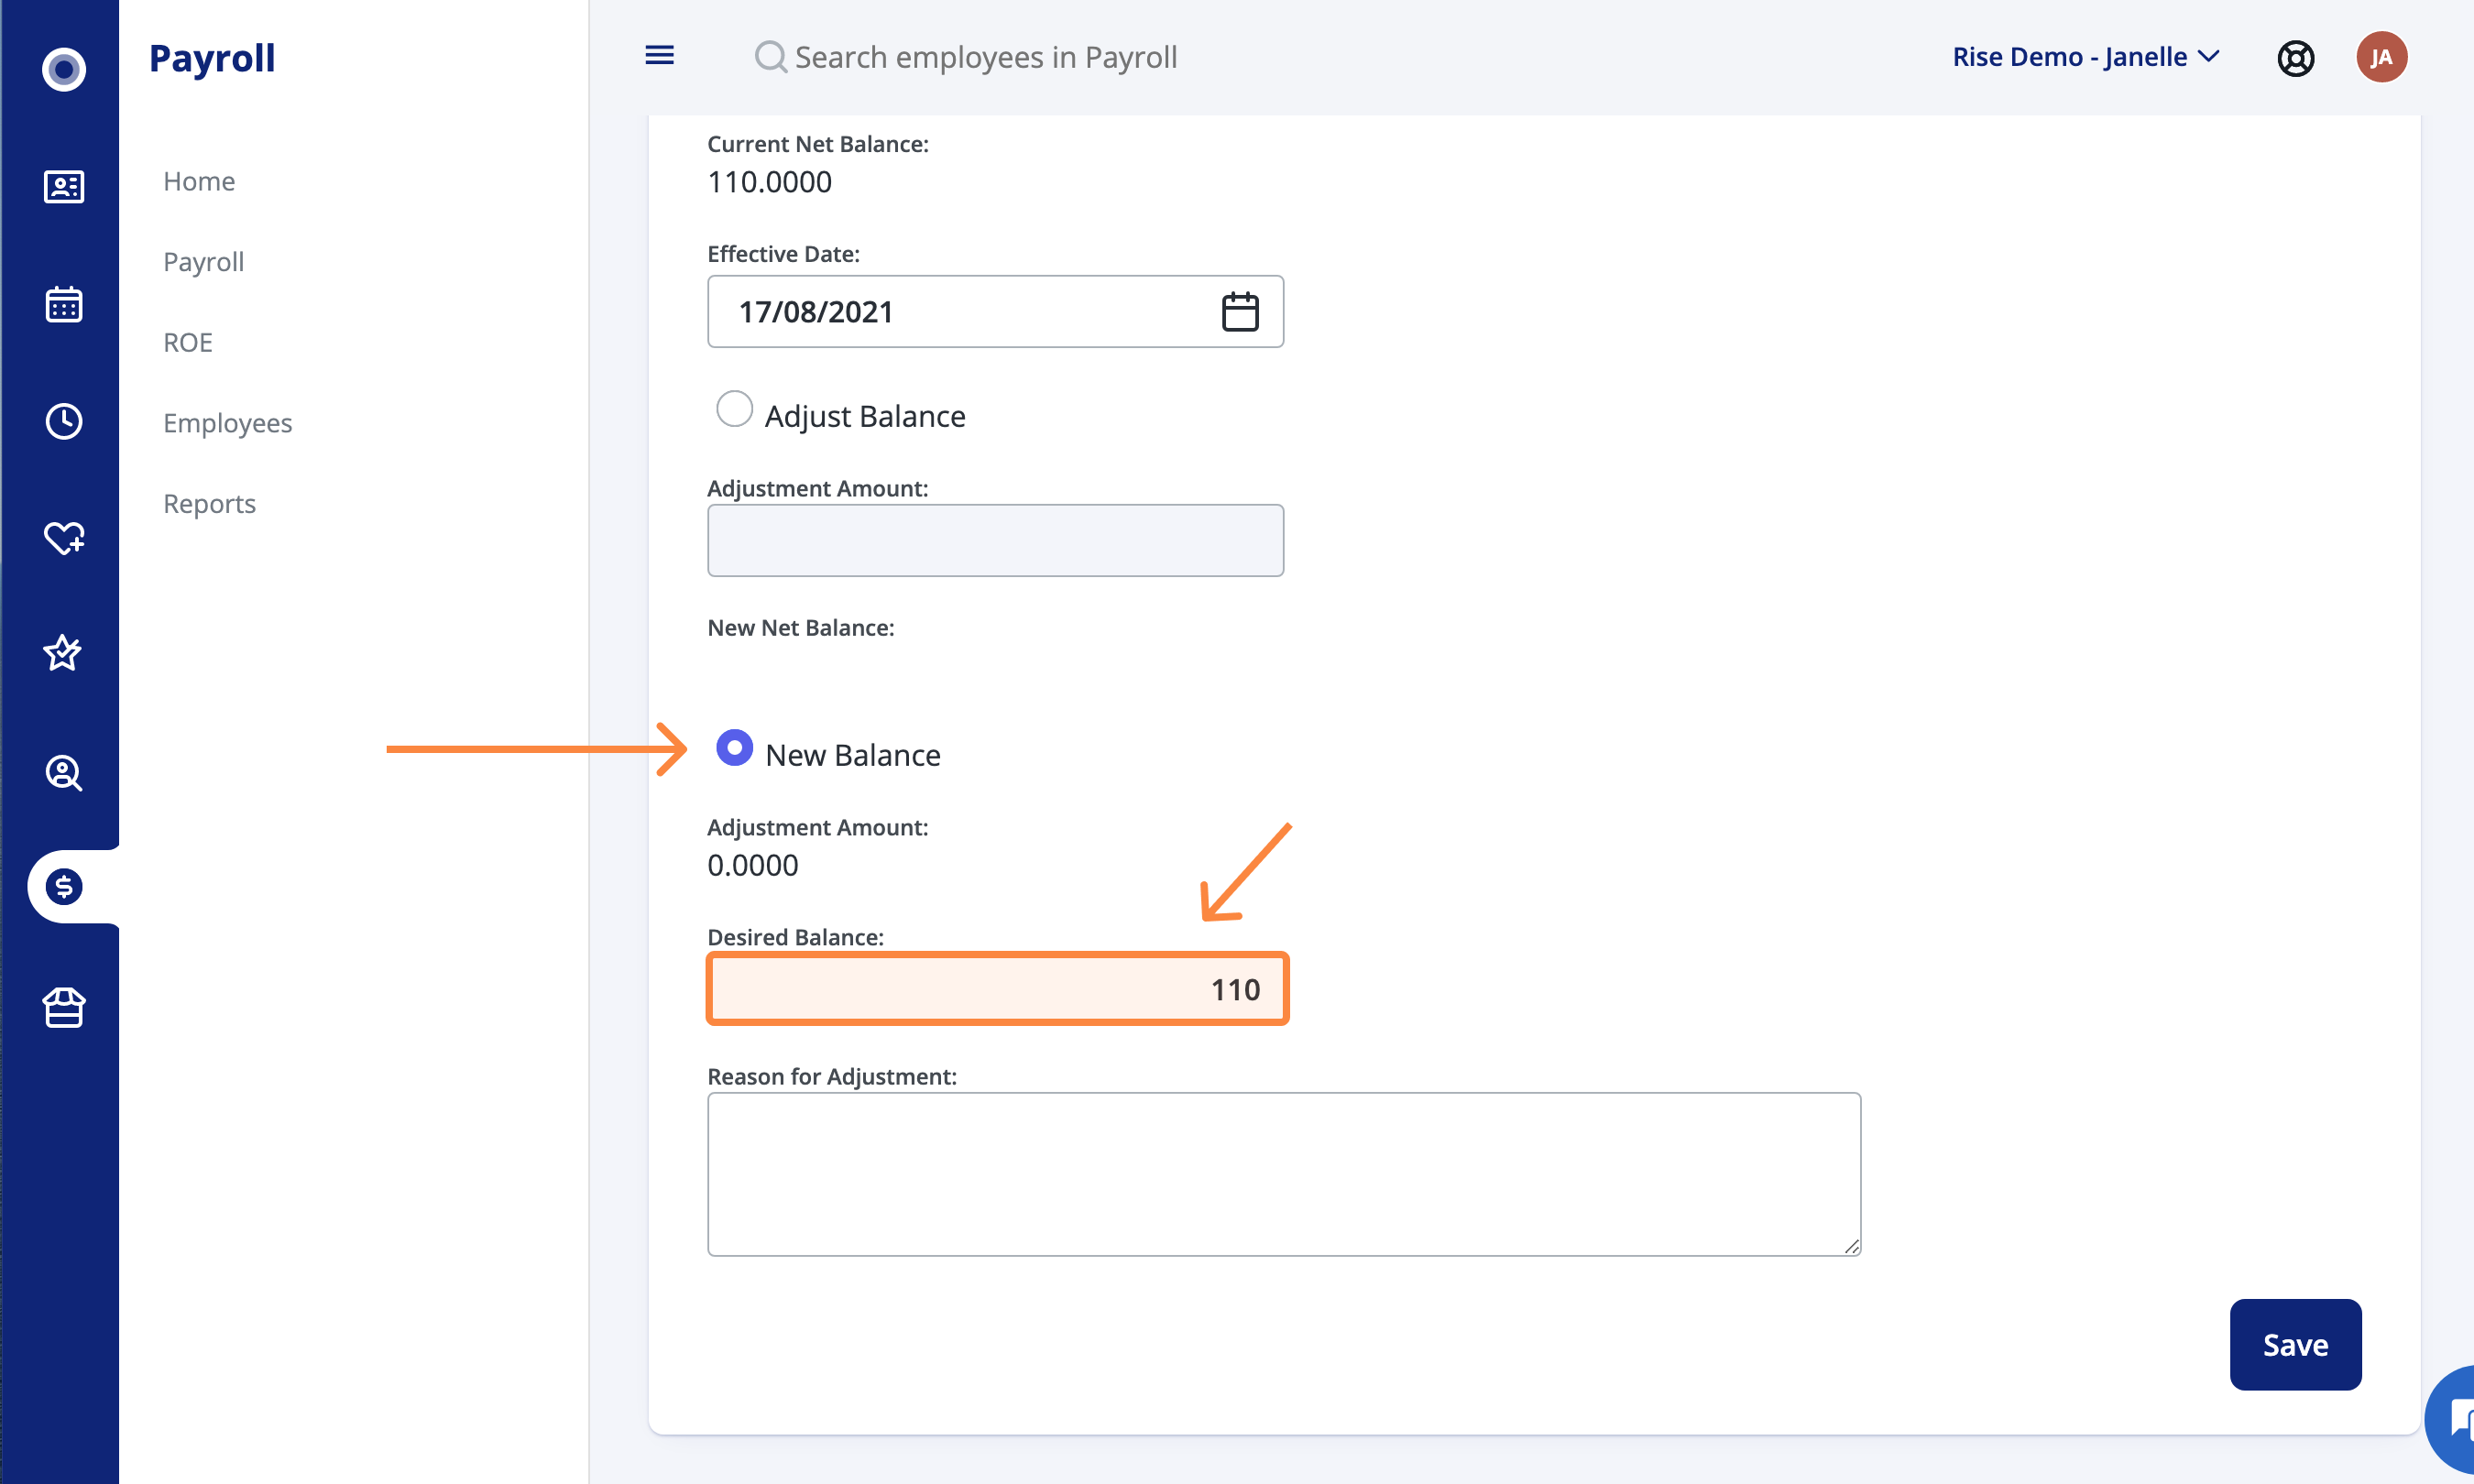Open the person search recruiting icon

pyautogui.click(x=64, y=773)
